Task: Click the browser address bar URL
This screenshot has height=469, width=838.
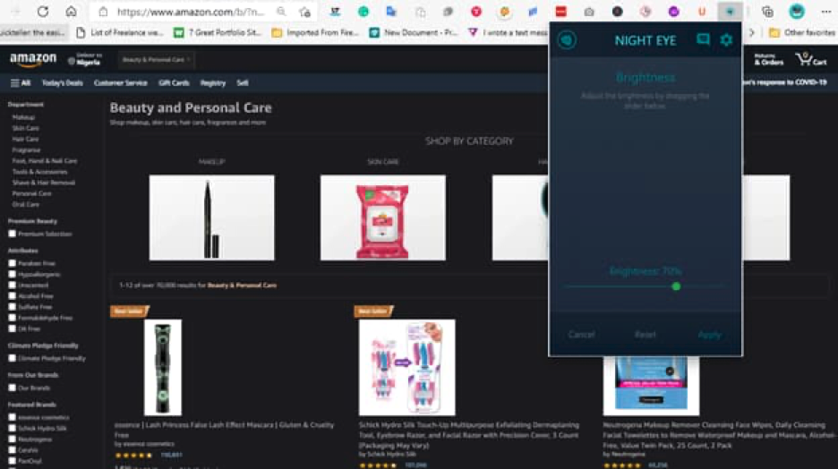Action: point(191,12)
